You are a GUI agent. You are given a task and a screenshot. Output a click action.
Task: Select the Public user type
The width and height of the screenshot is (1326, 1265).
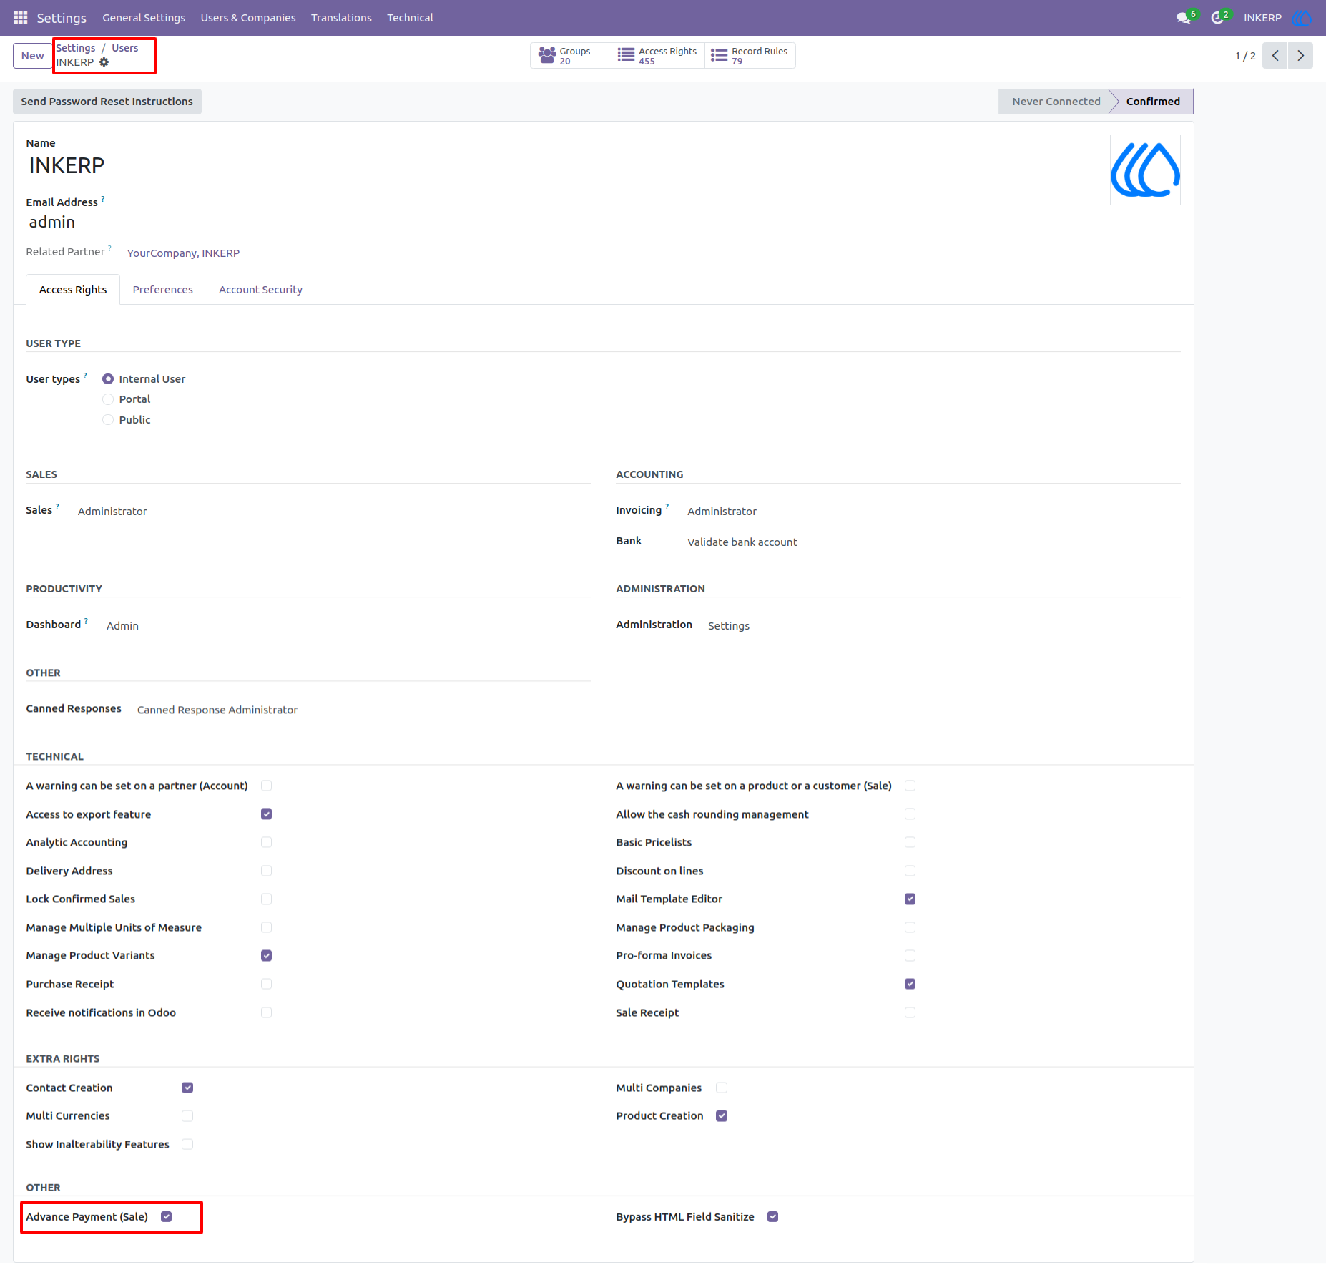point(108,420)
